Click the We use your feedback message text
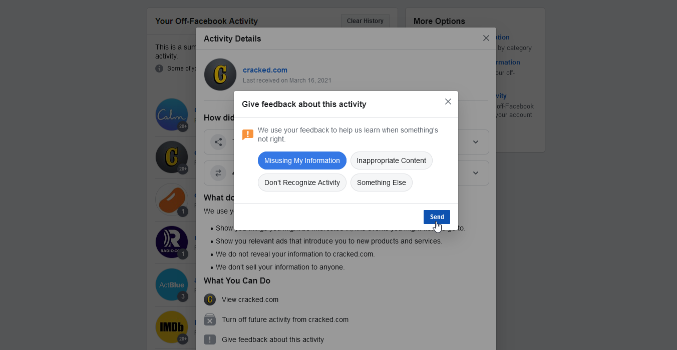Image resolution: width=677 pixels, height=350 pixels. (348, 134)
